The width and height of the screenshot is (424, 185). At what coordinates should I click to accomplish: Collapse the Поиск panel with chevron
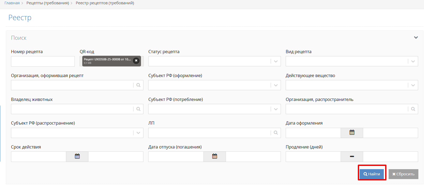416,38
